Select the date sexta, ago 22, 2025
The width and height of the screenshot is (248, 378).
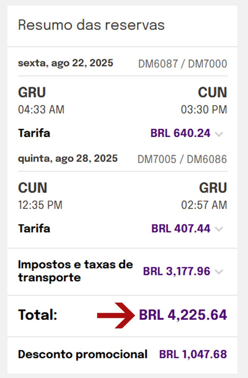pyautogui.click(x=66, y=63)
